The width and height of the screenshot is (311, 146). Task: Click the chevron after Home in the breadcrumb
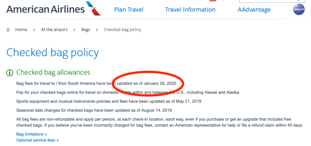click(34, 30)
